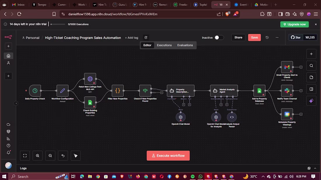Click the Execute workflow button
321x180 pixels.
coord(168,156)
